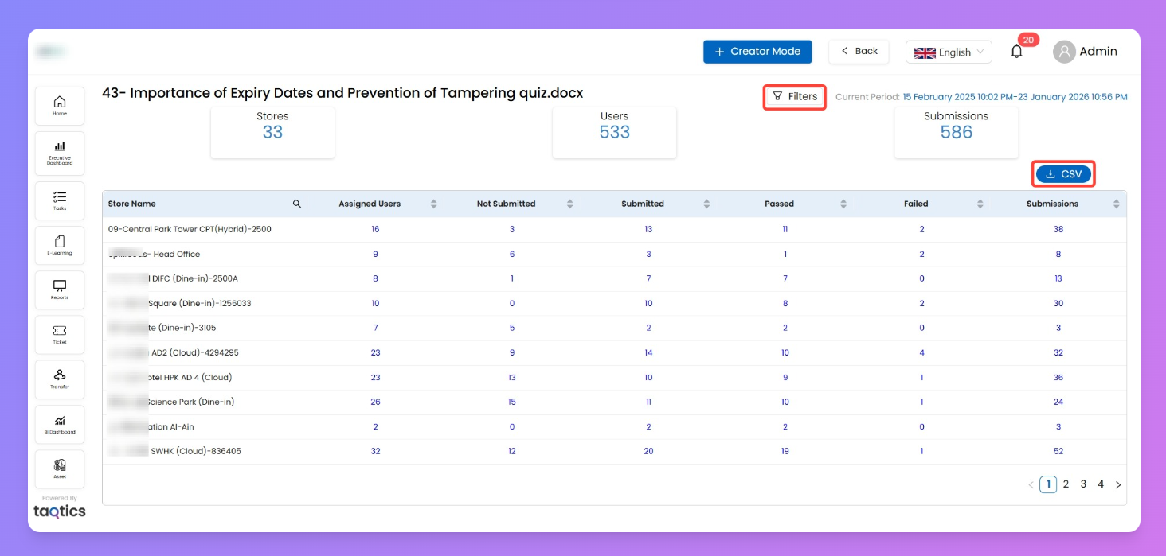
Task: Open the Executive Dashboard sidebar icon
Action: click(60, 153)
